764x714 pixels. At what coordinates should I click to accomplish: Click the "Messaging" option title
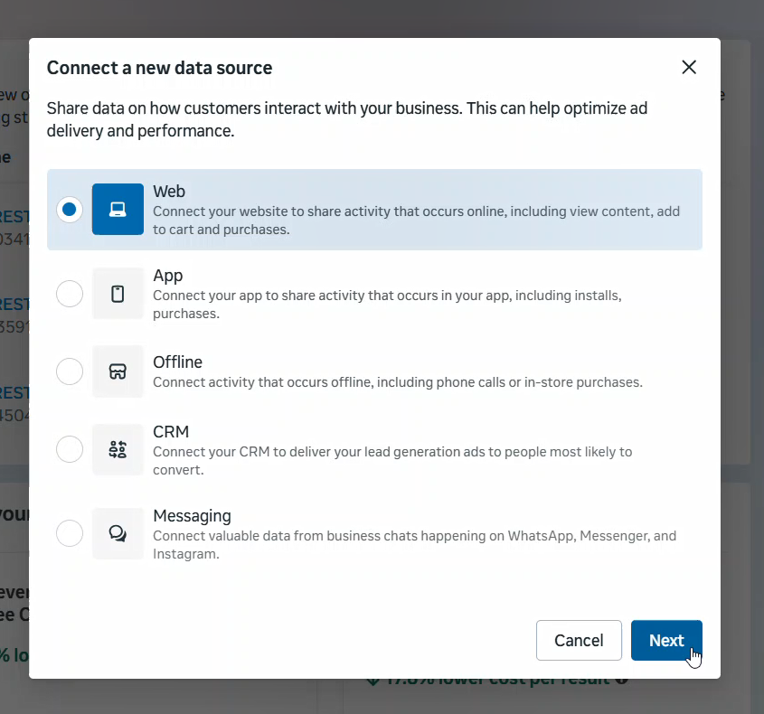[x=192, y=516]
